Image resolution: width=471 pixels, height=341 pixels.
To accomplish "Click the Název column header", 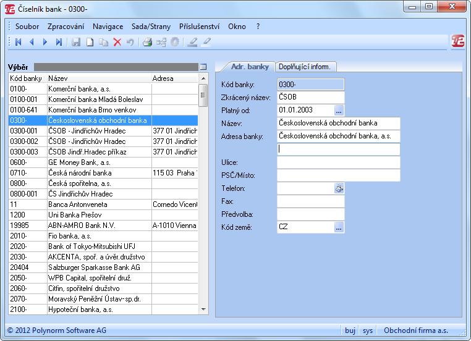I will [99, 78].
